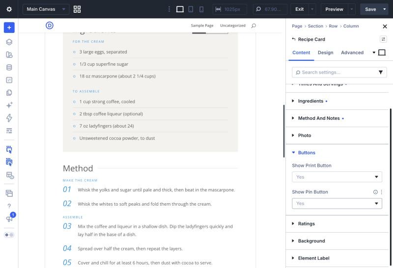Switch to the Advanced tab

pos(352,53)
